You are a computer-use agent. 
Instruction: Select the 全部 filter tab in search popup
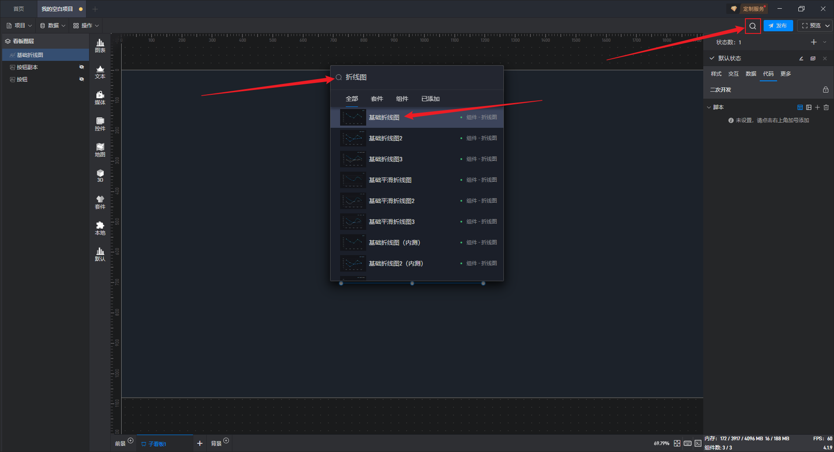pyautogui.click(x=352, y=99)
